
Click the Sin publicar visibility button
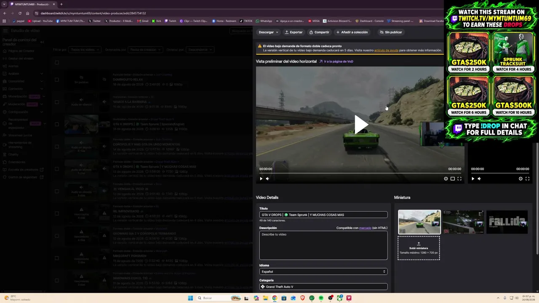point(391,32)
